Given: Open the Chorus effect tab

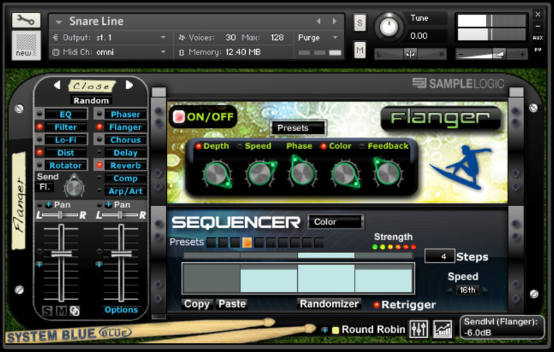Looking at the screenshot, I should coord(125,140).
